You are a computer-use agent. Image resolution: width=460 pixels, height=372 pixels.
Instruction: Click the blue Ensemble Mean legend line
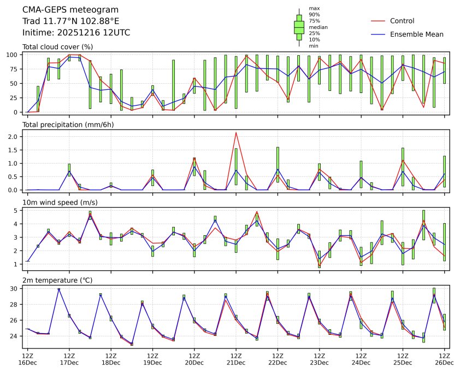tap(378, 34)
